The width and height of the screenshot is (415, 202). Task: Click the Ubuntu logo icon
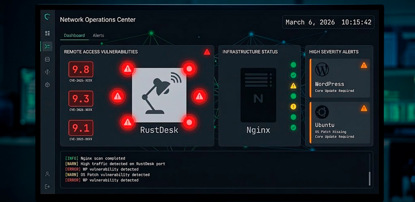click(x=321, y=112)
